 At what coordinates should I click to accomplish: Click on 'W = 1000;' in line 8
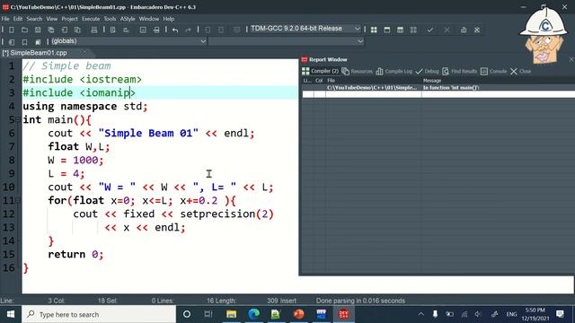point(75,160)
